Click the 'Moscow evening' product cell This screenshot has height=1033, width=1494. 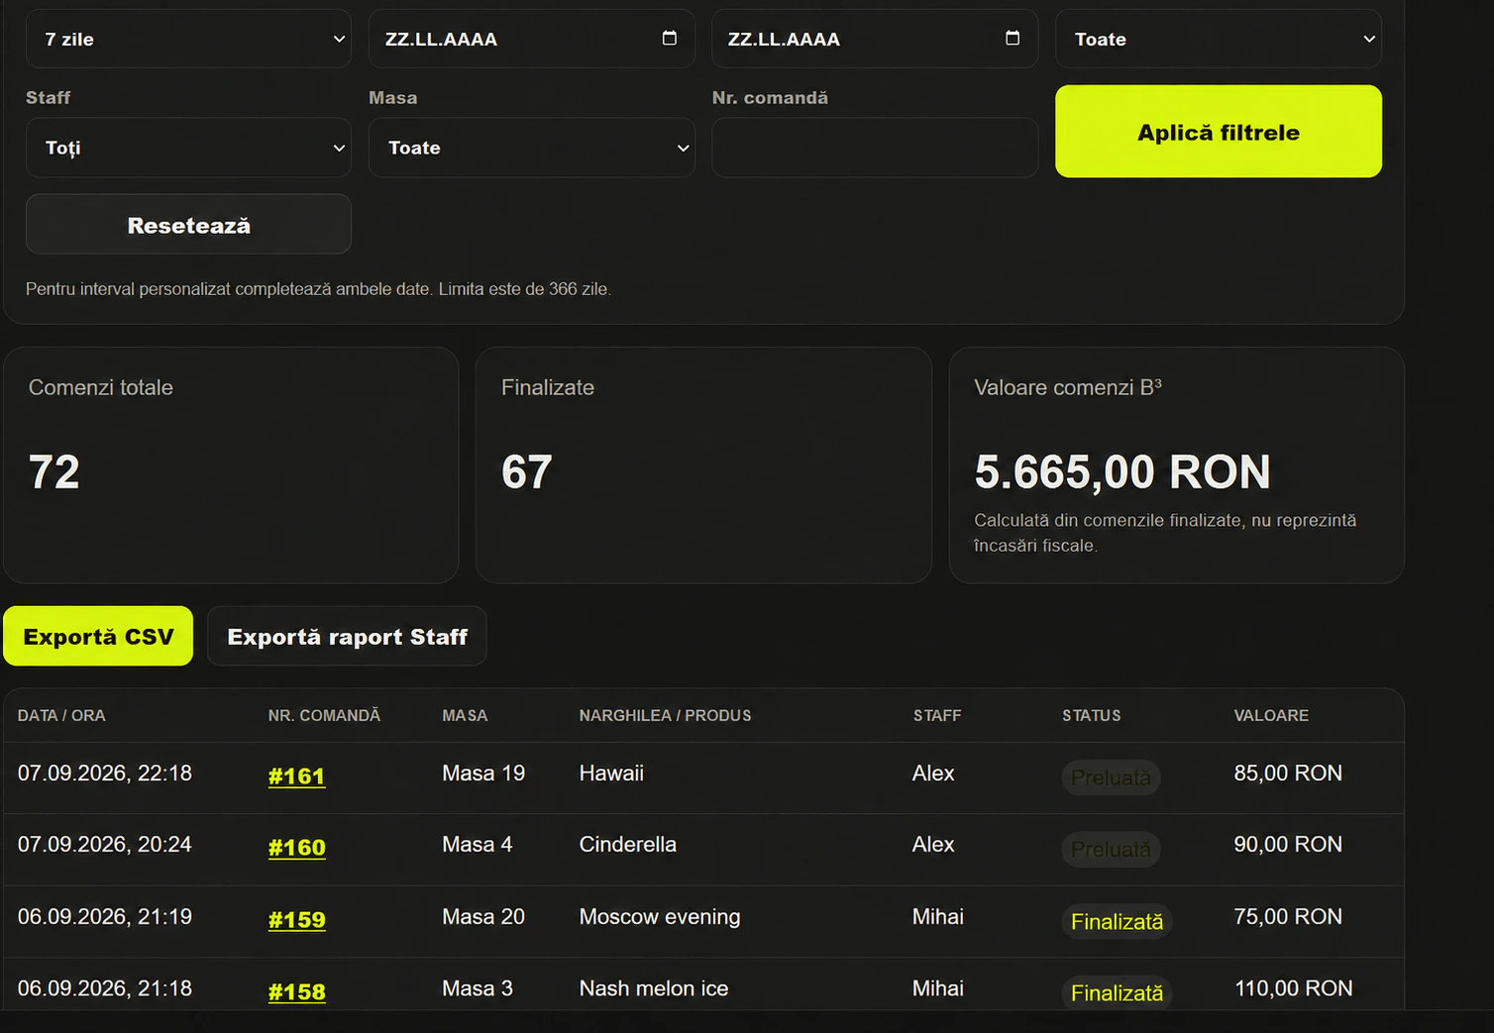coord(660,917)
